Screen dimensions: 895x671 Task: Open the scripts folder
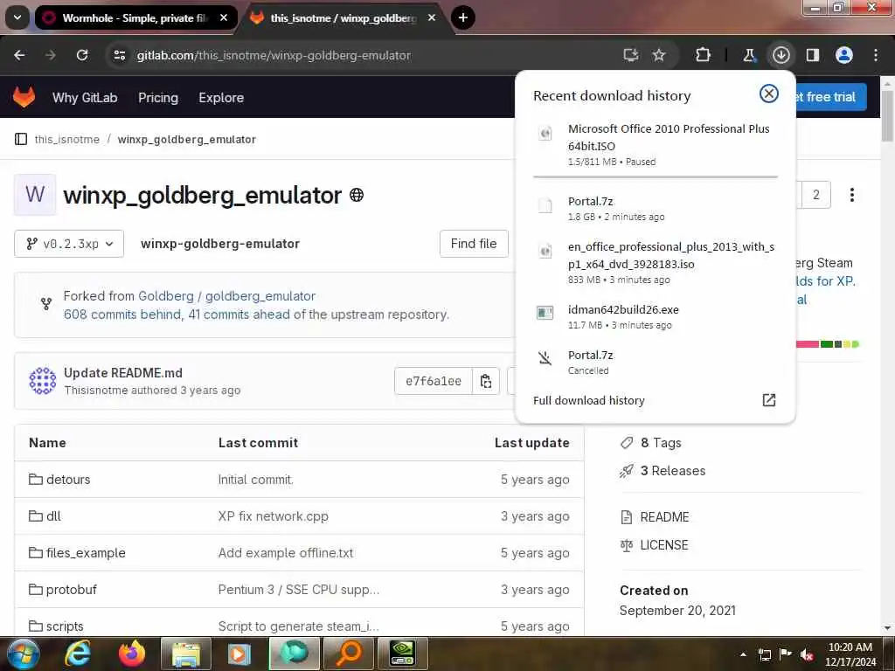point(65,626)
